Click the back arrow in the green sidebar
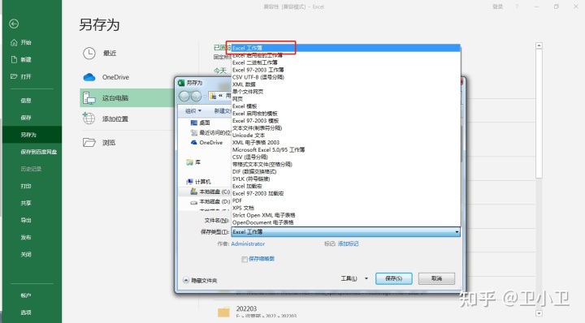Image resolution: width=585 pixels, height=323 pixels. (x=14, y=24)
